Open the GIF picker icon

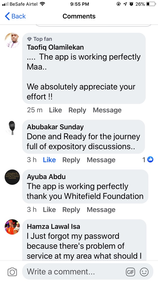click(130, 272)
